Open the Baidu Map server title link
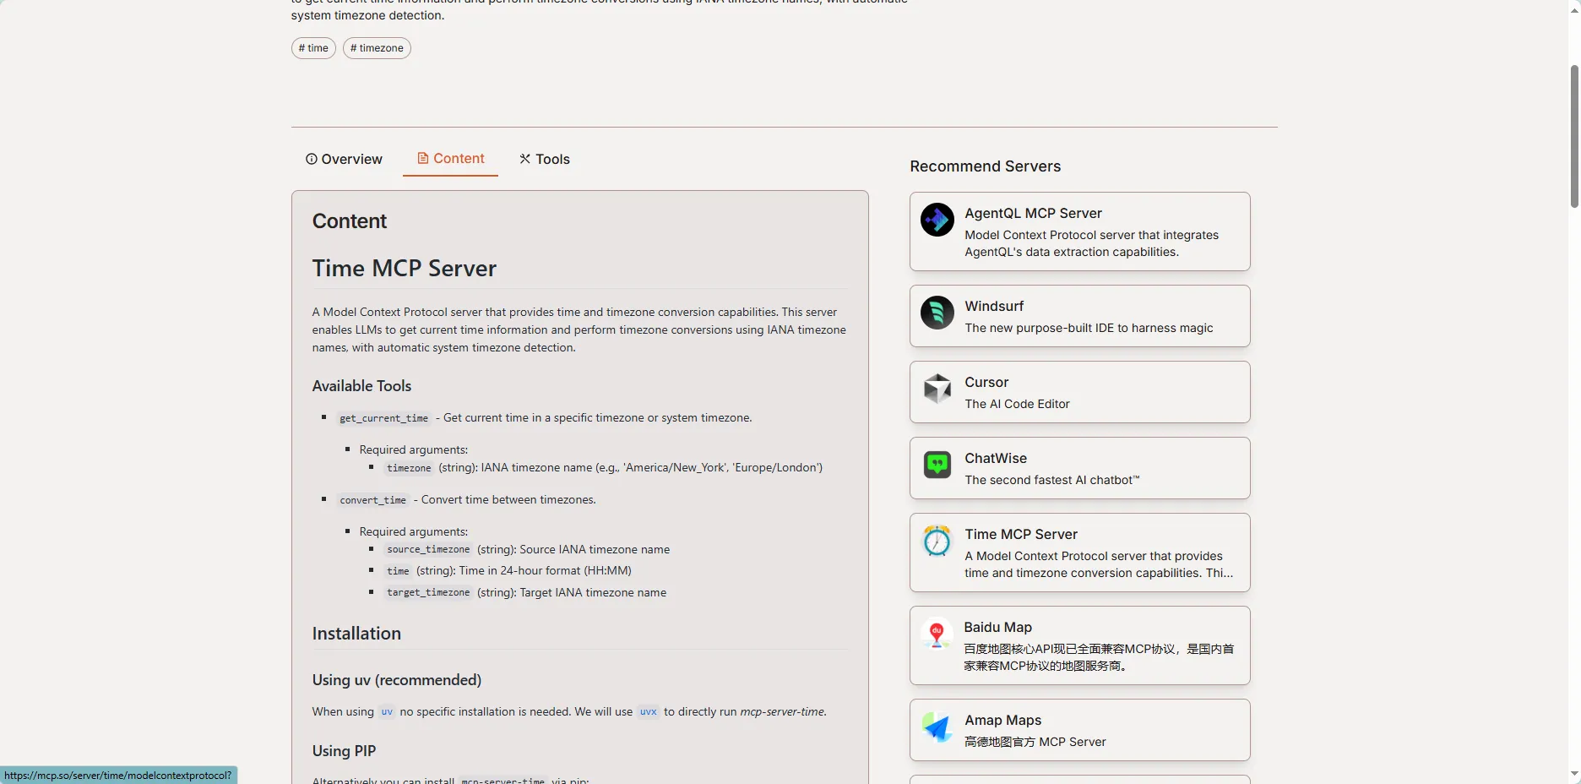The width and height of the screenshot is (1581, 784). click(997, 627)
